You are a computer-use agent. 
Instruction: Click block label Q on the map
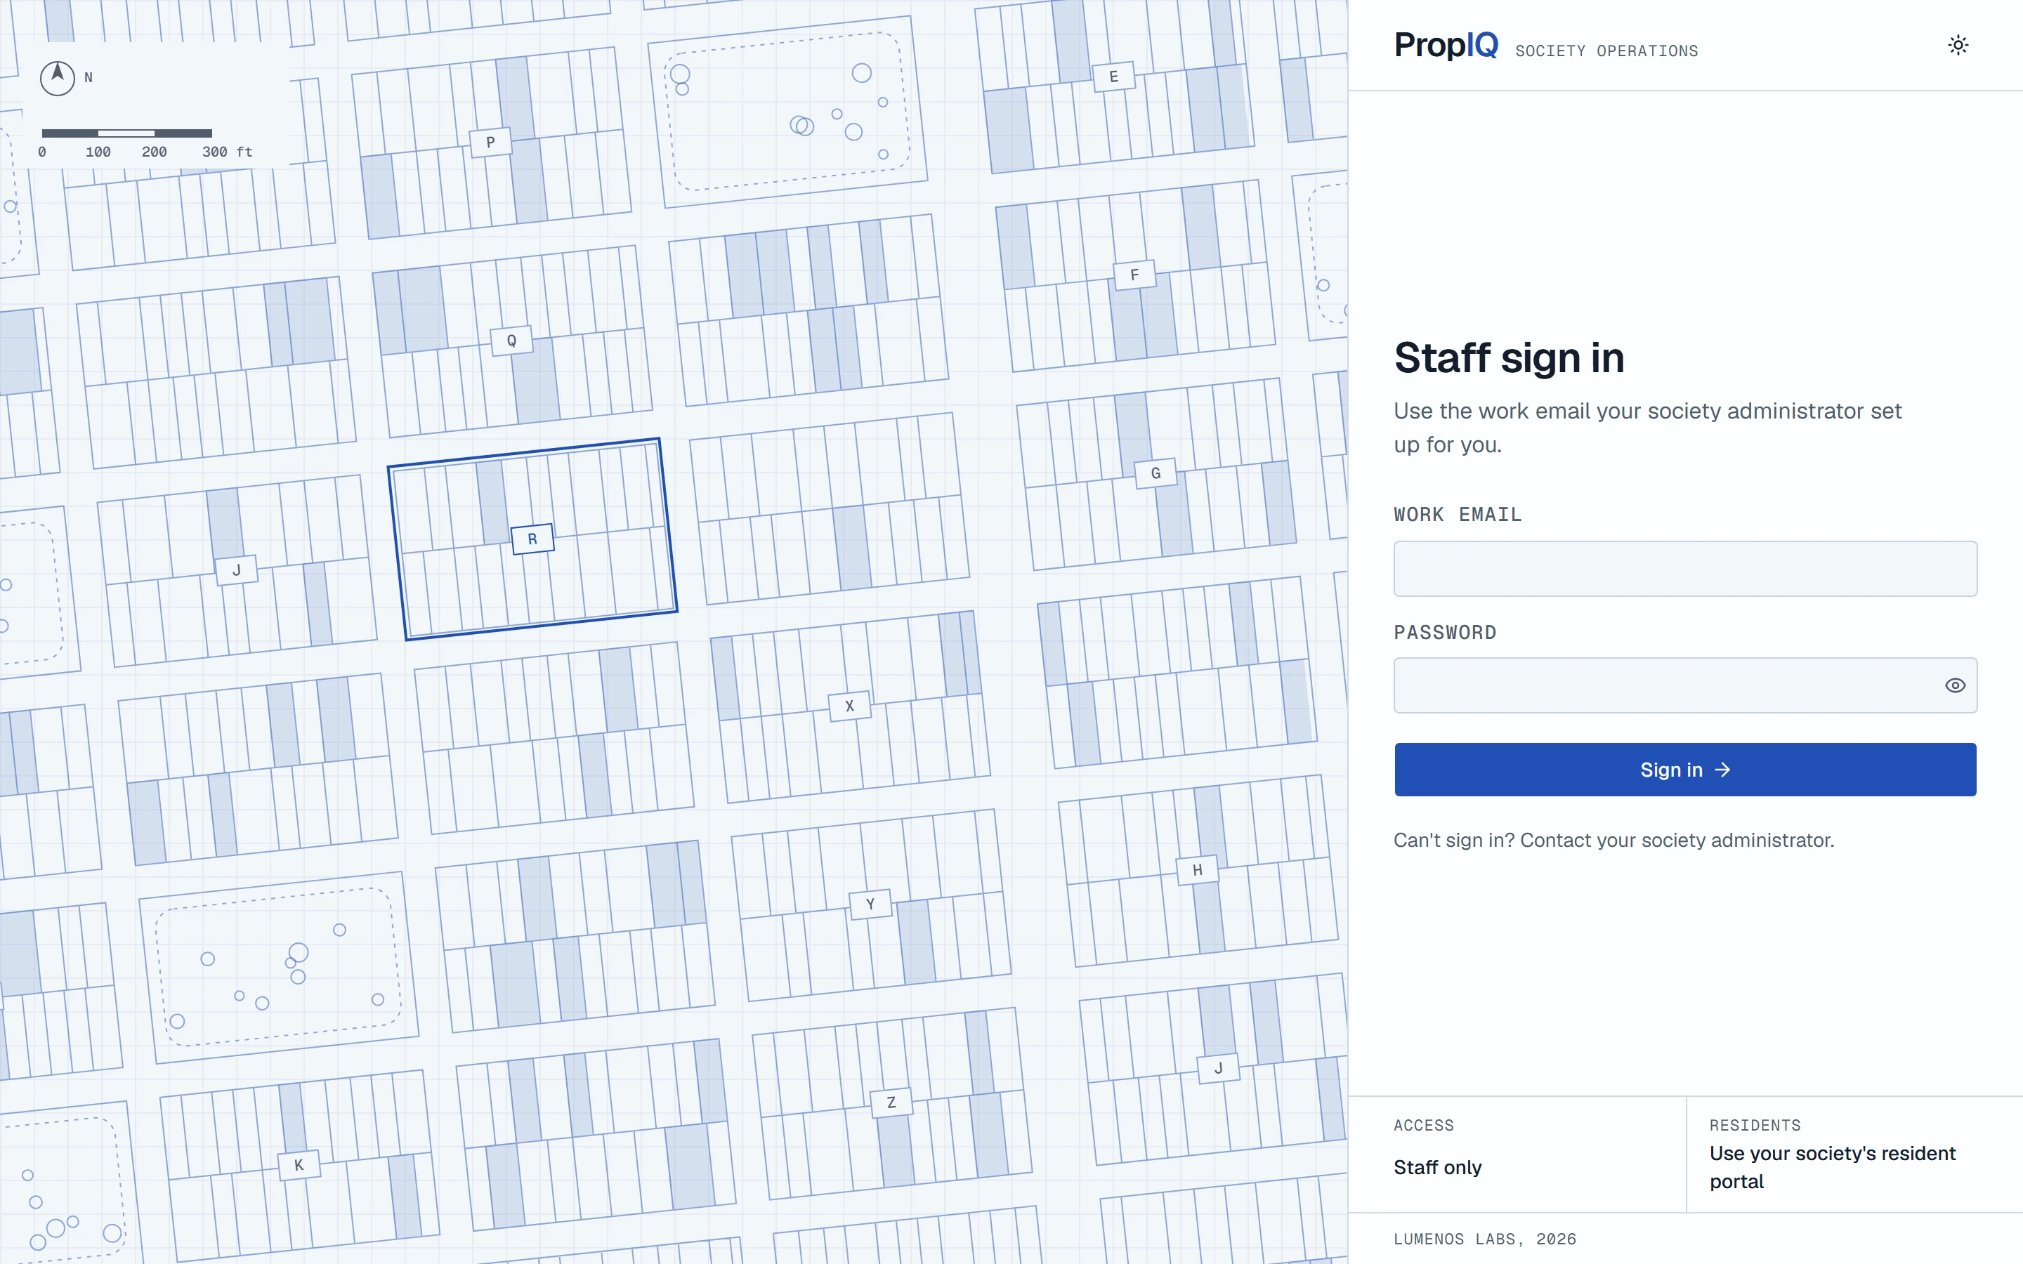click(511, 341)
